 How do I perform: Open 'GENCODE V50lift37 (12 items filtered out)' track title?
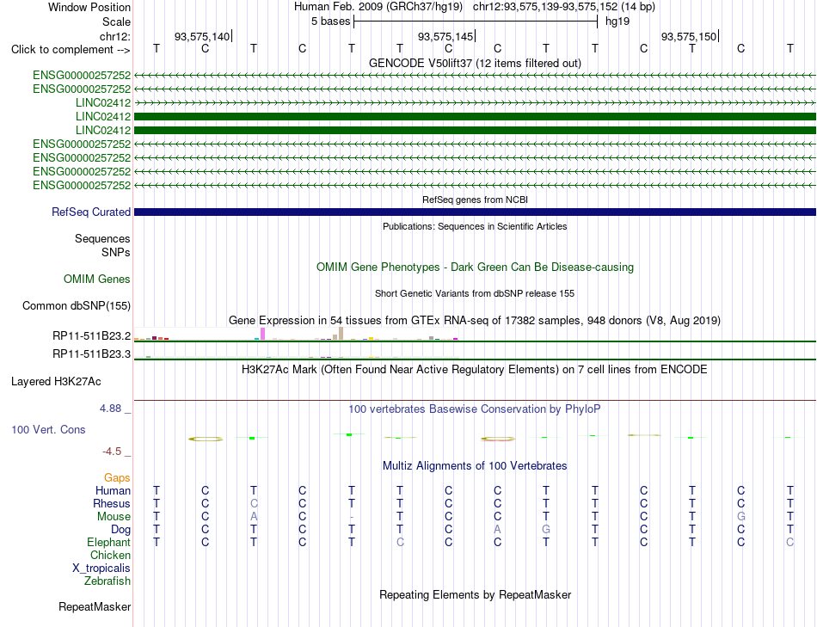point(475,63)
